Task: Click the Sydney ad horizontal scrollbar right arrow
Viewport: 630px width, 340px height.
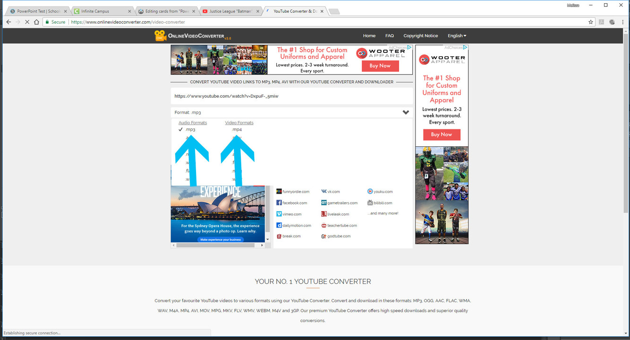Action: [x=263, y=245]
